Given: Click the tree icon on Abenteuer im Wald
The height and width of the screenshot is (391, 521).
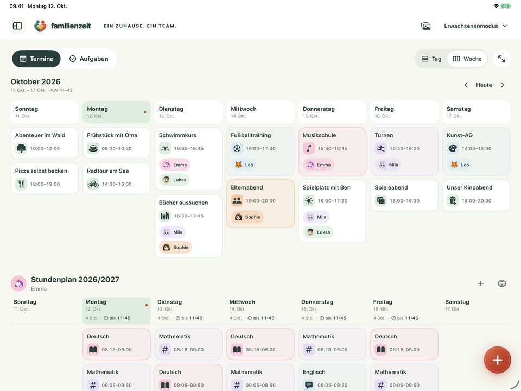Looking at the screenshot, I should [x=21, y=148].
